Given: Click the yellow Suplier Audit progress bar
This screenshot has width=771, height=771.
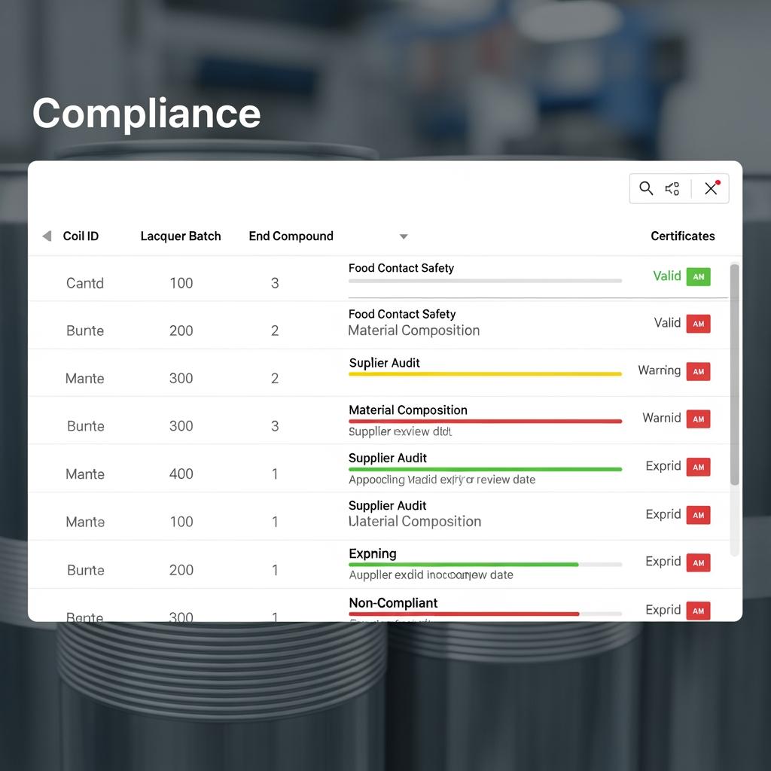Looking at the screenshot, I should pyautogui.click(x=485, y=373).
